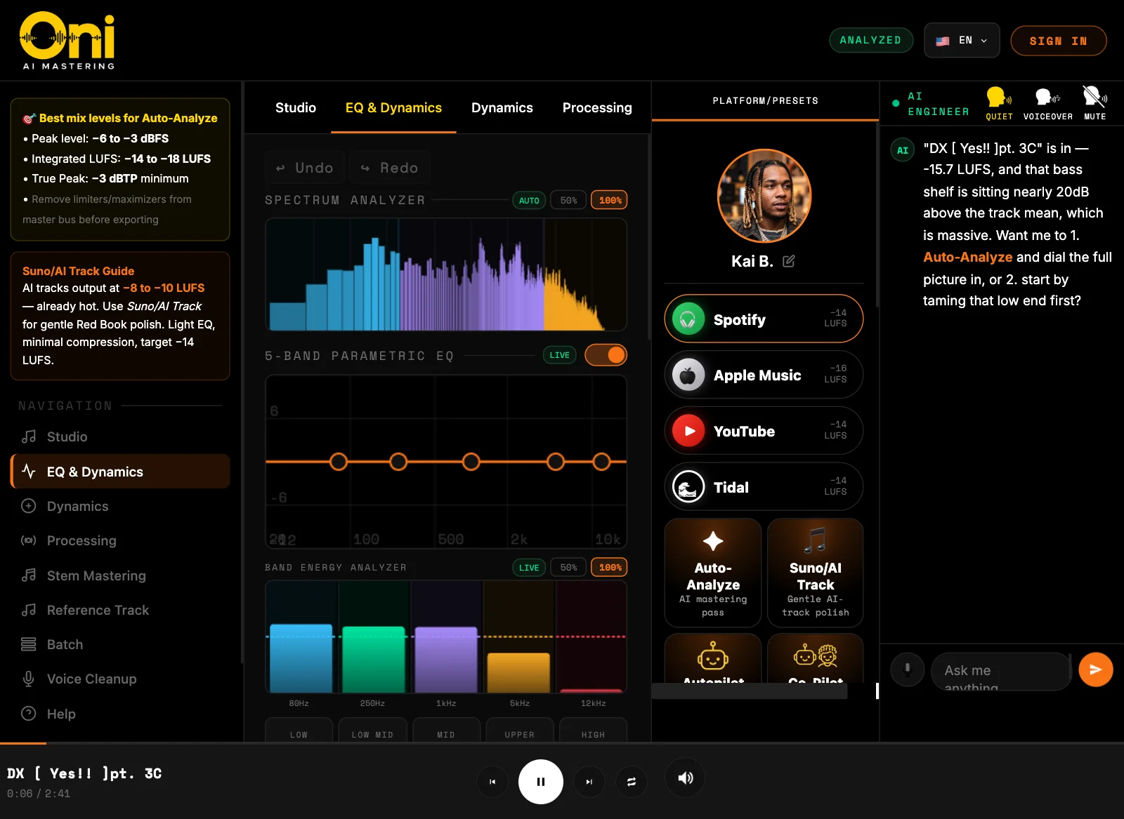This screenshot has height=819, width=1124.
Task: Open the EN language dropdown
Action: 962,41
